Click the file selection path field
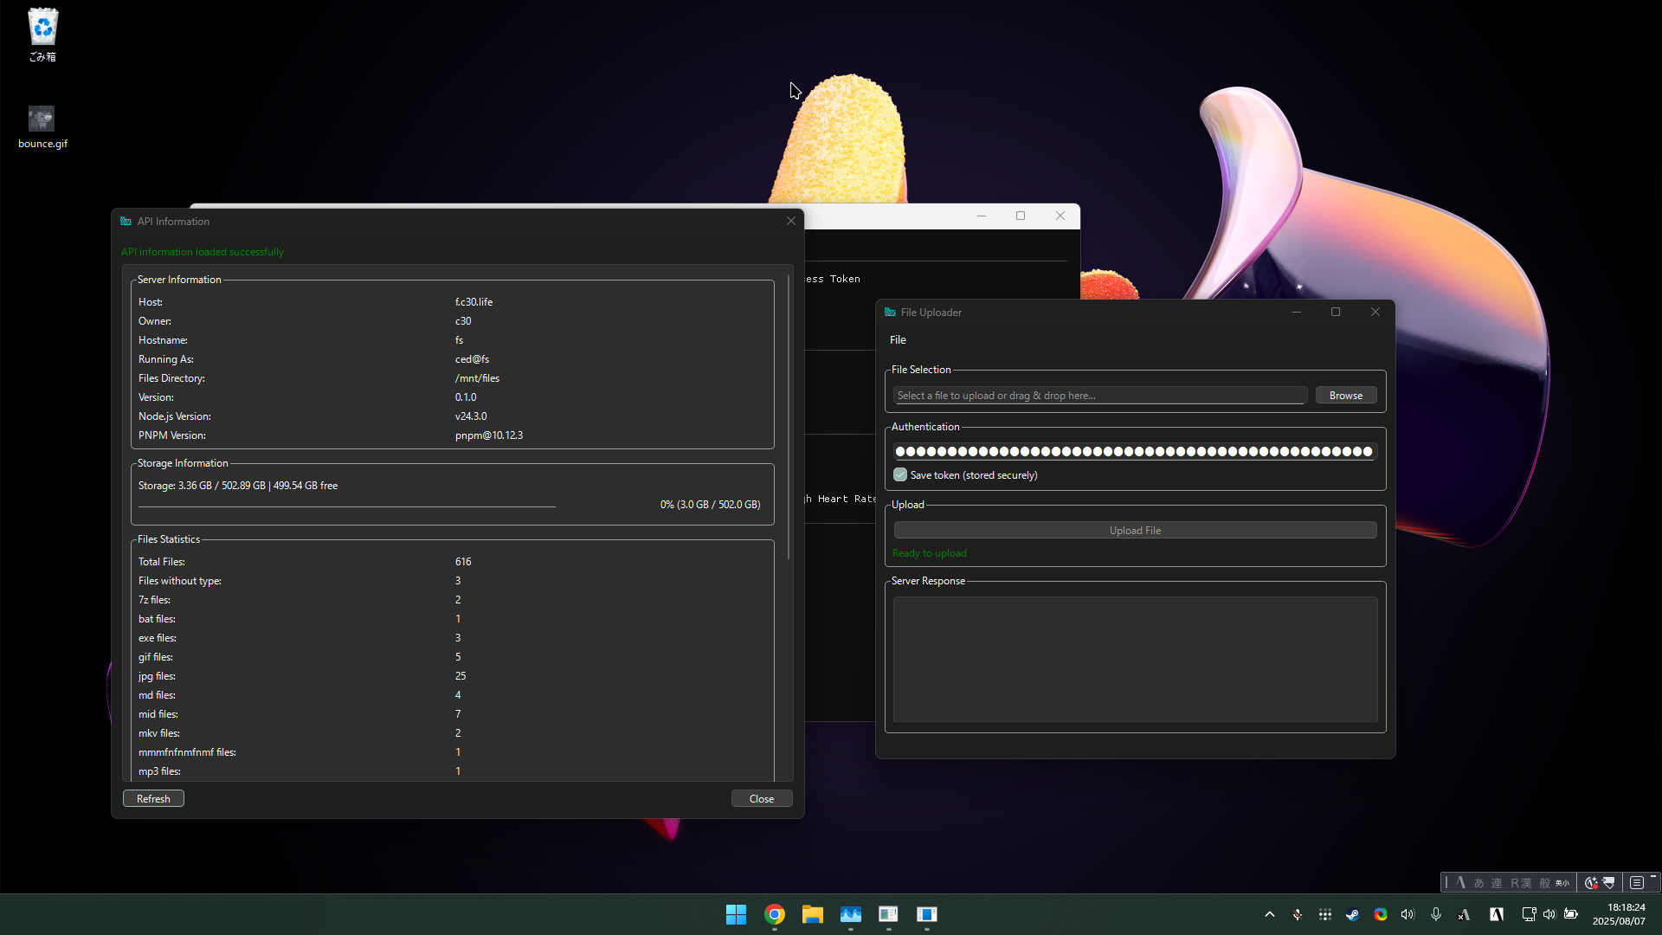 (1099, 396)
